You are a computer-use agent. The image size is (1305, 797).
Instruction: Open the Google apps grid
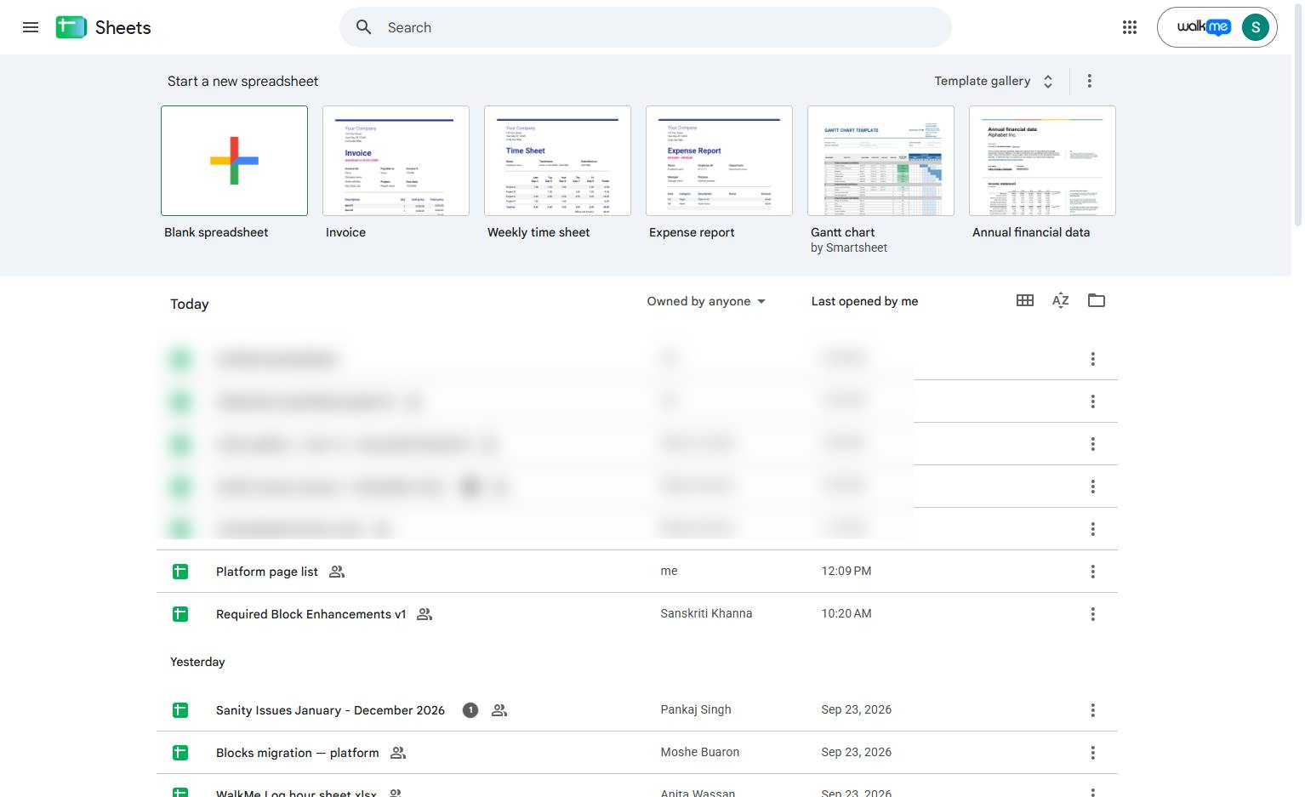point(1129,27)
